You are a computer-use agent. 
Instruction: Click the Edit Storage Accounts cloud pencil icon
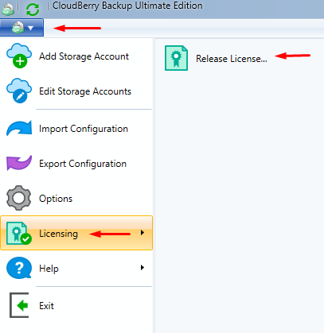(19, 91)
